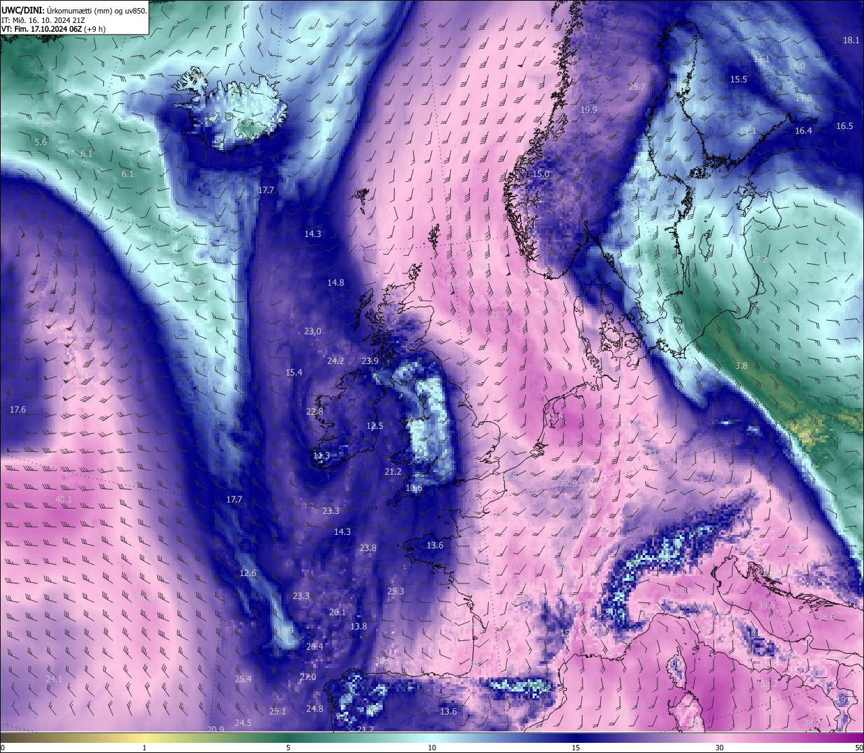Click the 'VT: Fim. 17.10.2024 06Z (+9 h)' line
Screen dimensions: 864x753
click(x=53, y=29)
